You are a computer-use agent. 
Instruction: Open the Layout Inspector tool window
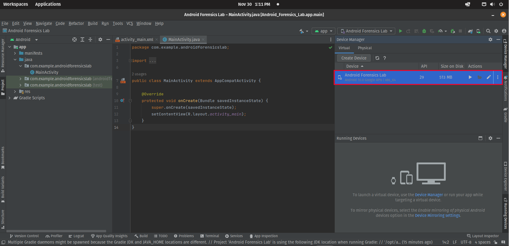pos(483,236)
